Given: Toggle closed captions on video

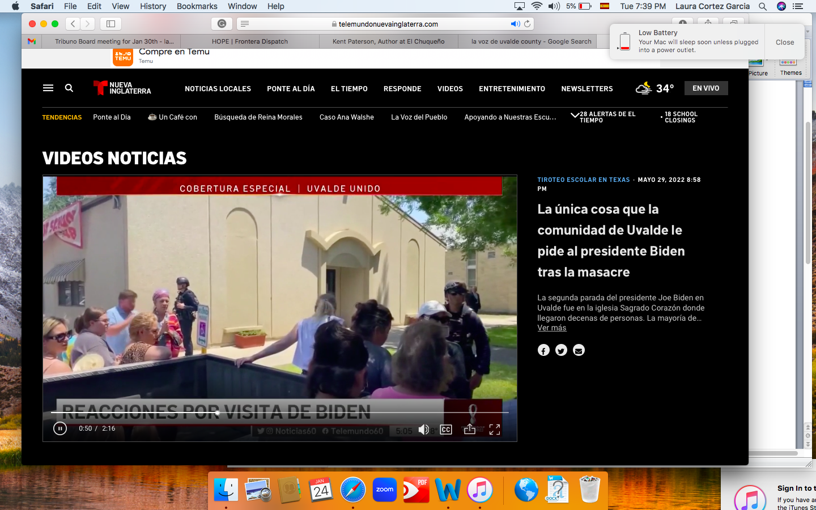Looking at the screenshot, I should pos(446,430).
